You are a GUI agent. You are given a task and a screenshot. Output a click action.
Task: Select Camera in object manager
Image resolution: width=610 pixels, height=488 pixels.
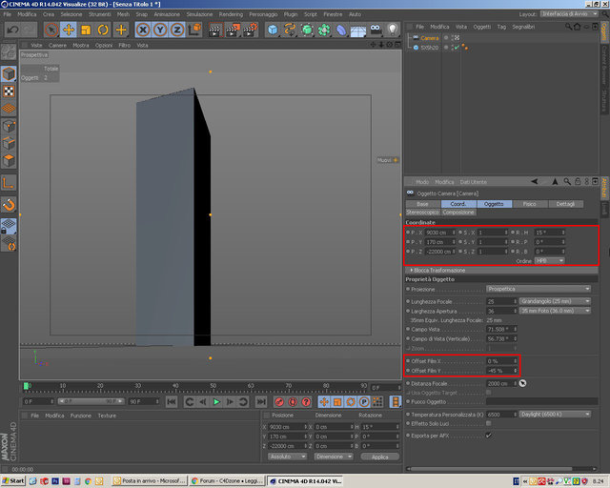click(429, 38)
